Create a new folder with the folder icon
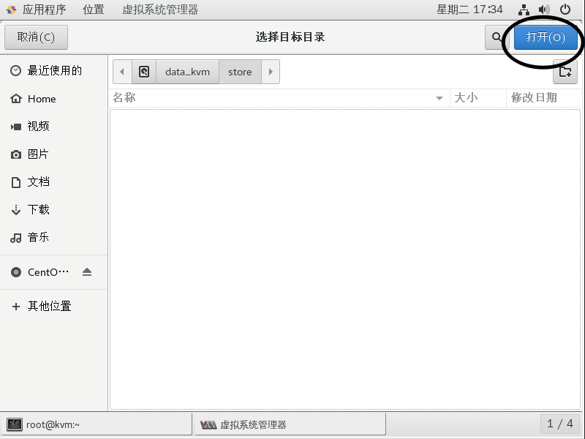 pos(565,72)
